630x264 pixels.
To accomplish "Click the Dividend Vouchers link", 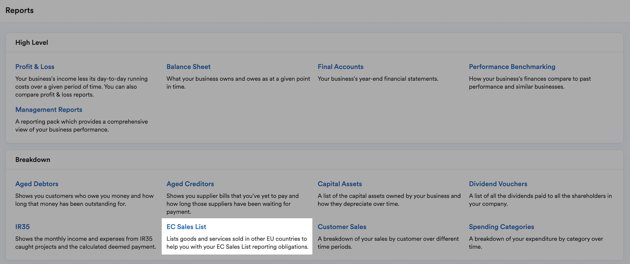I will [x=498, y=184].
